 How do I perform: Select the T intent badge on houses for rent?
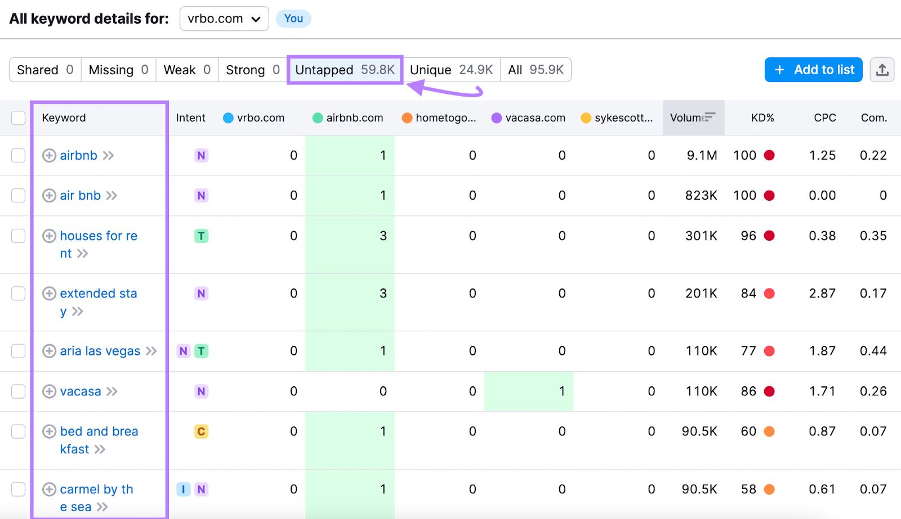tap(201, 236)
